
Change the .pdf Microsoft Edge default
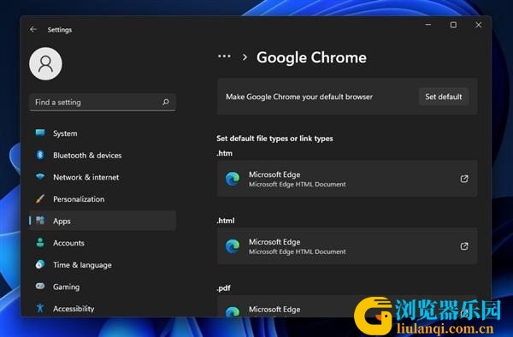coord(347,306)
